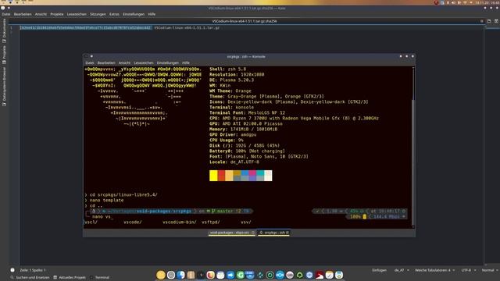Open the yellow round icon in the dock
Viewport: 500px width, 281px height.
(x=161, y=275)
